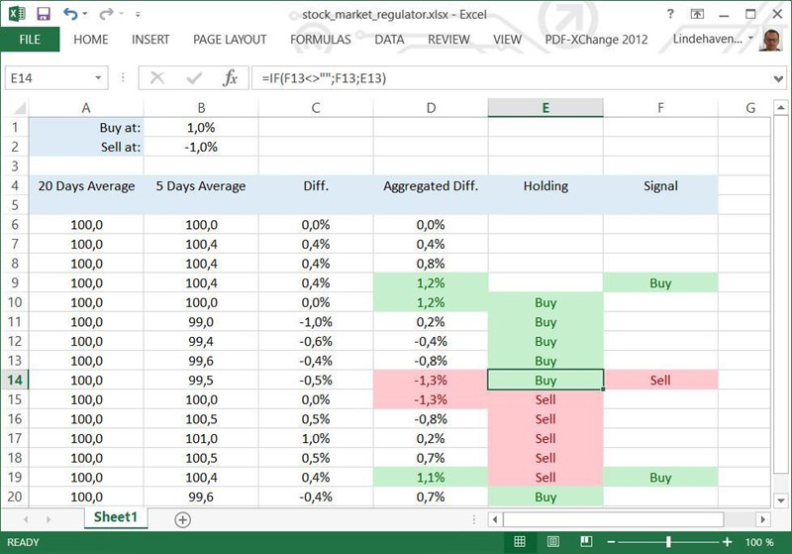Switch to Page Layout view

coord(556,542)
